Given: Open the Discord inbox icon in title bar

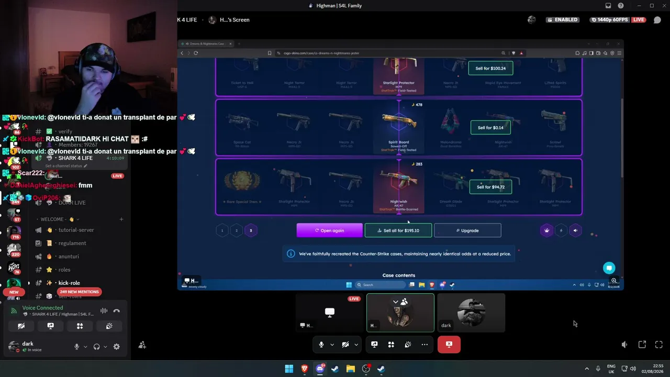Looking at the screenshot, I should (x=608, y=6).
